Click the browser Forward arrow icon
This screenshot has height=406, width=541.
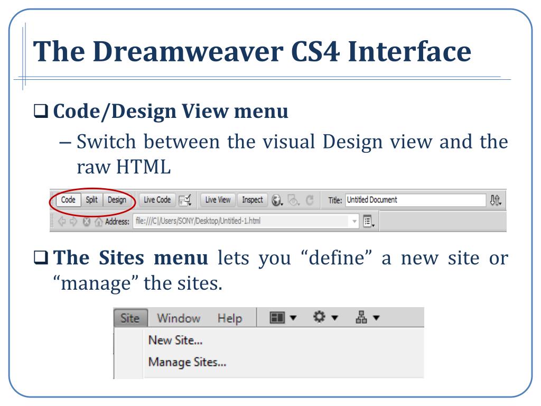(73, 222)
